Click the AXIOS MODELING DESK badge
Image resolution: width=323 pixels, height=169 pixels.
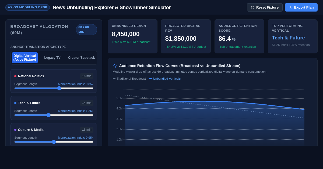coord(27,8)
